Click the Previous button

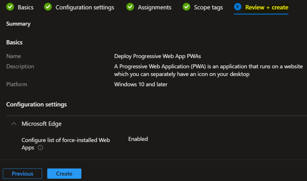tap(22, 174)
